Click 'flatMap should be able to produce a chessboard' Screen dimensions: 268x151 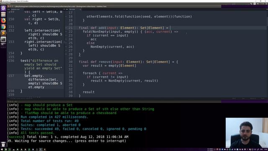click(70, 113)
